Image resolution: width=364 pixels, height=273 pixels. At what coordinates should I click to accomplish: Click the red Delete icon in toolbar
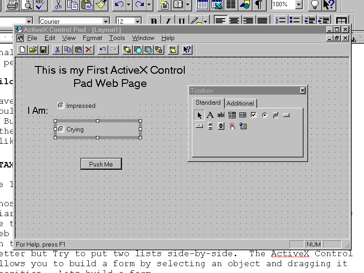pyautogui.click(x=89, y=50)
